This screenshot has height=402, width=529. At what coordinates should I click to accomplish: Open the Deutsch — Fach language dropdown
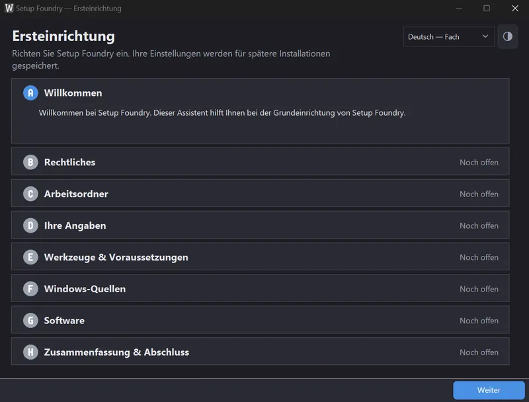449,36
